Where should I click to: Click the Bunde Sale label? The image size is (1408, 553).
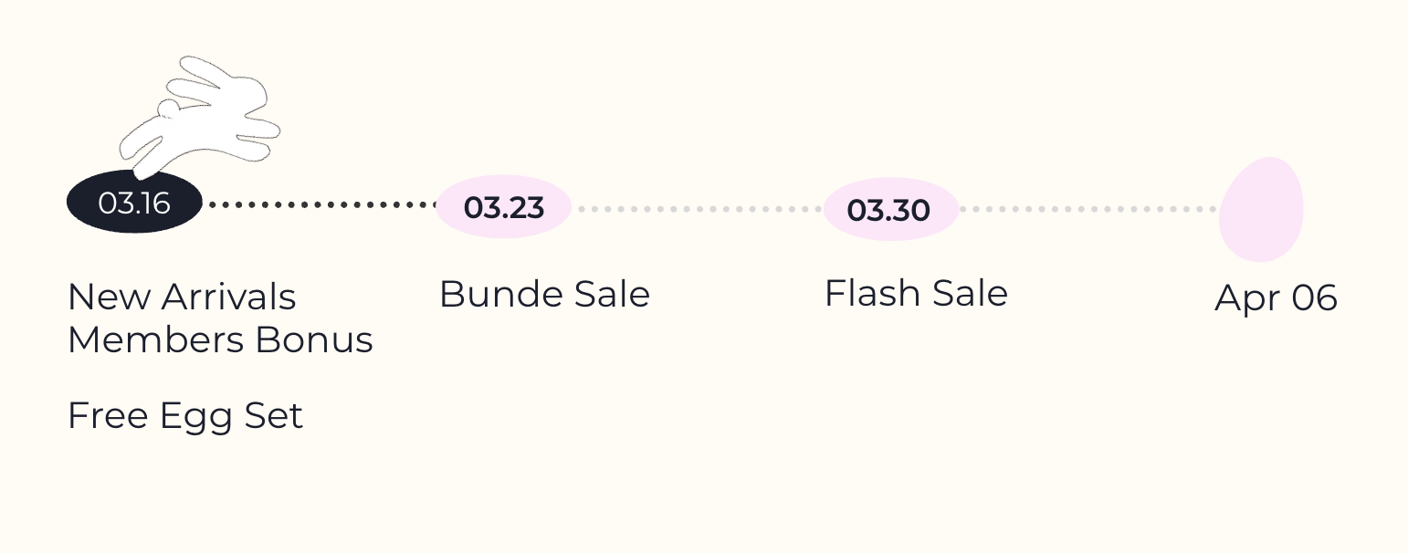pyautogui.click(x=544, y=295)
